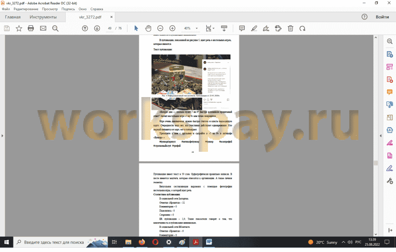Click the trash delete icon

[x=290, y=28]
